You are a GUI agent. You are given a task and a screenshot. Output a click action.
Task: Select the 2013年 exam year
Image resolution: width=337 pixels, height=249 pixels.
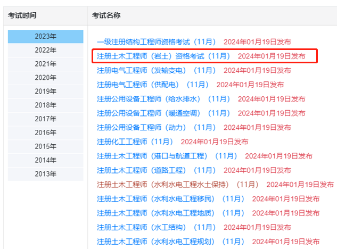click(45, 174)
